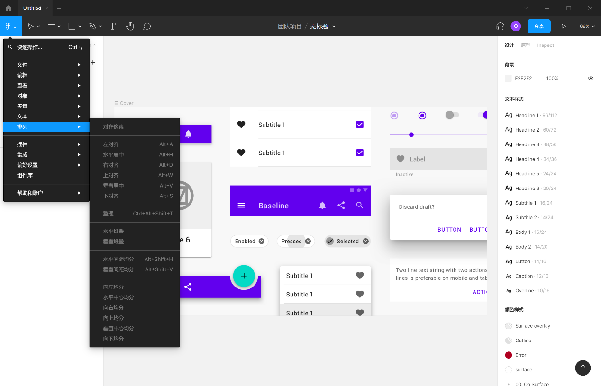This screenshot has height=386, width=601.
Task: Click 快速操作 search entry
Action: click(46, 47)
